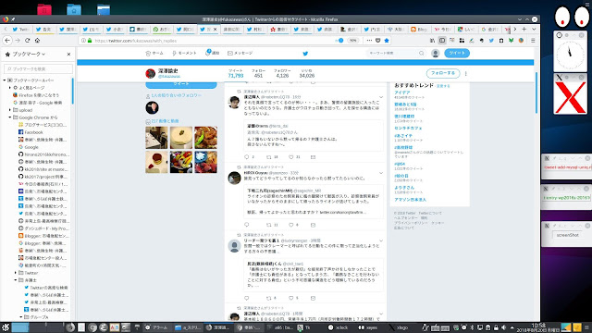
Task: Reload the current page
Action: tap(27, 40)
